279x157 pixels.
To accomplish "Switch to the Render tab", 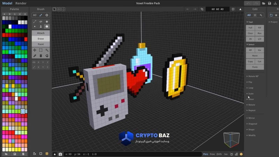I will (21, 3).
